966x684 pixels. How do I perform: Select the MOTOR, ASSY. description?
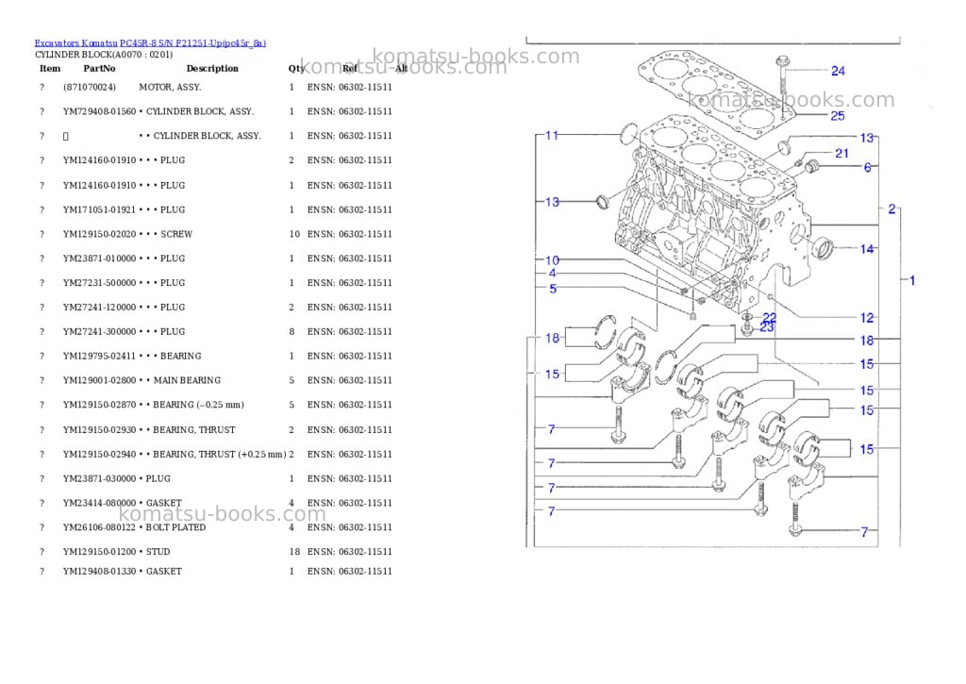(x=170, y=88)
